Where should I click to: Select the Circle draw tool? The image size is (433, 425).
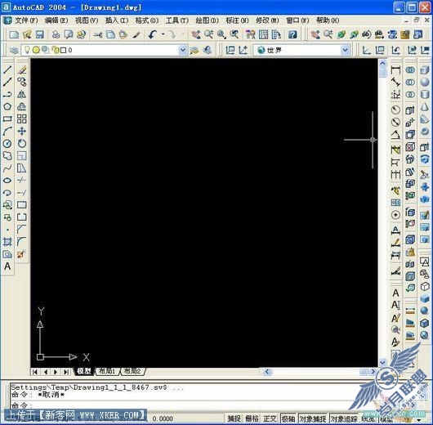click(x=7, y=143)
